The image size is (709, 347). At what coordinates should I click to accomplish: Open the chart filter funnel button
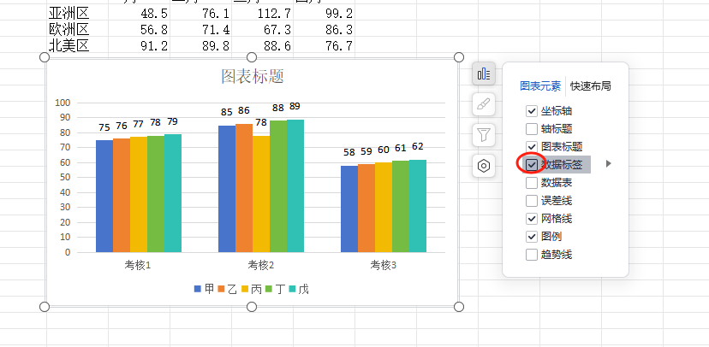[x=484, y=135]
